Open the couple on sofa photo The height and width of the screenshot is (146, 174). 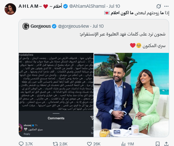point(132,95)
